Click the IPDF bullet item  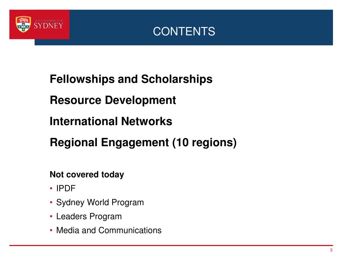tap(66, 188)
